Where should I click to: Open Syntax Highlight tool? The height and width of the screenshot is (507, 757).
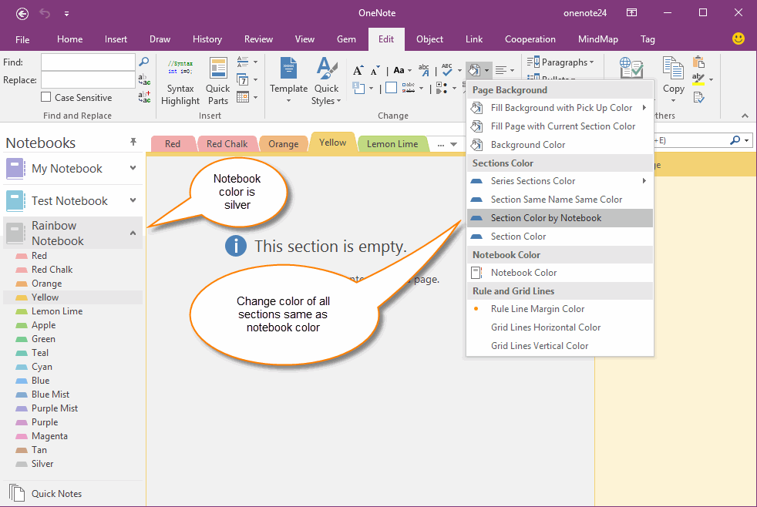pos(180,82)
